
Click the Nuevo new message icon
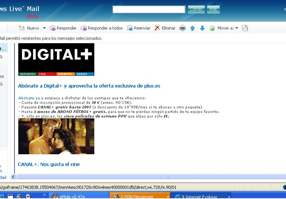[22, 28]
